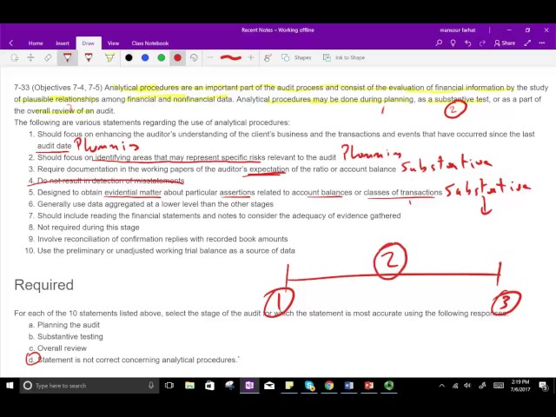Click the Share button
Image resolution: width=556 pixels, height=417 pixels.
click(x=504, y=43)
